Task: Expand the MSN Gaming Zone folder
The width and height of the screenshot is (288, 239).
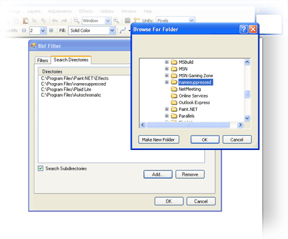Action: pos(167,75)
